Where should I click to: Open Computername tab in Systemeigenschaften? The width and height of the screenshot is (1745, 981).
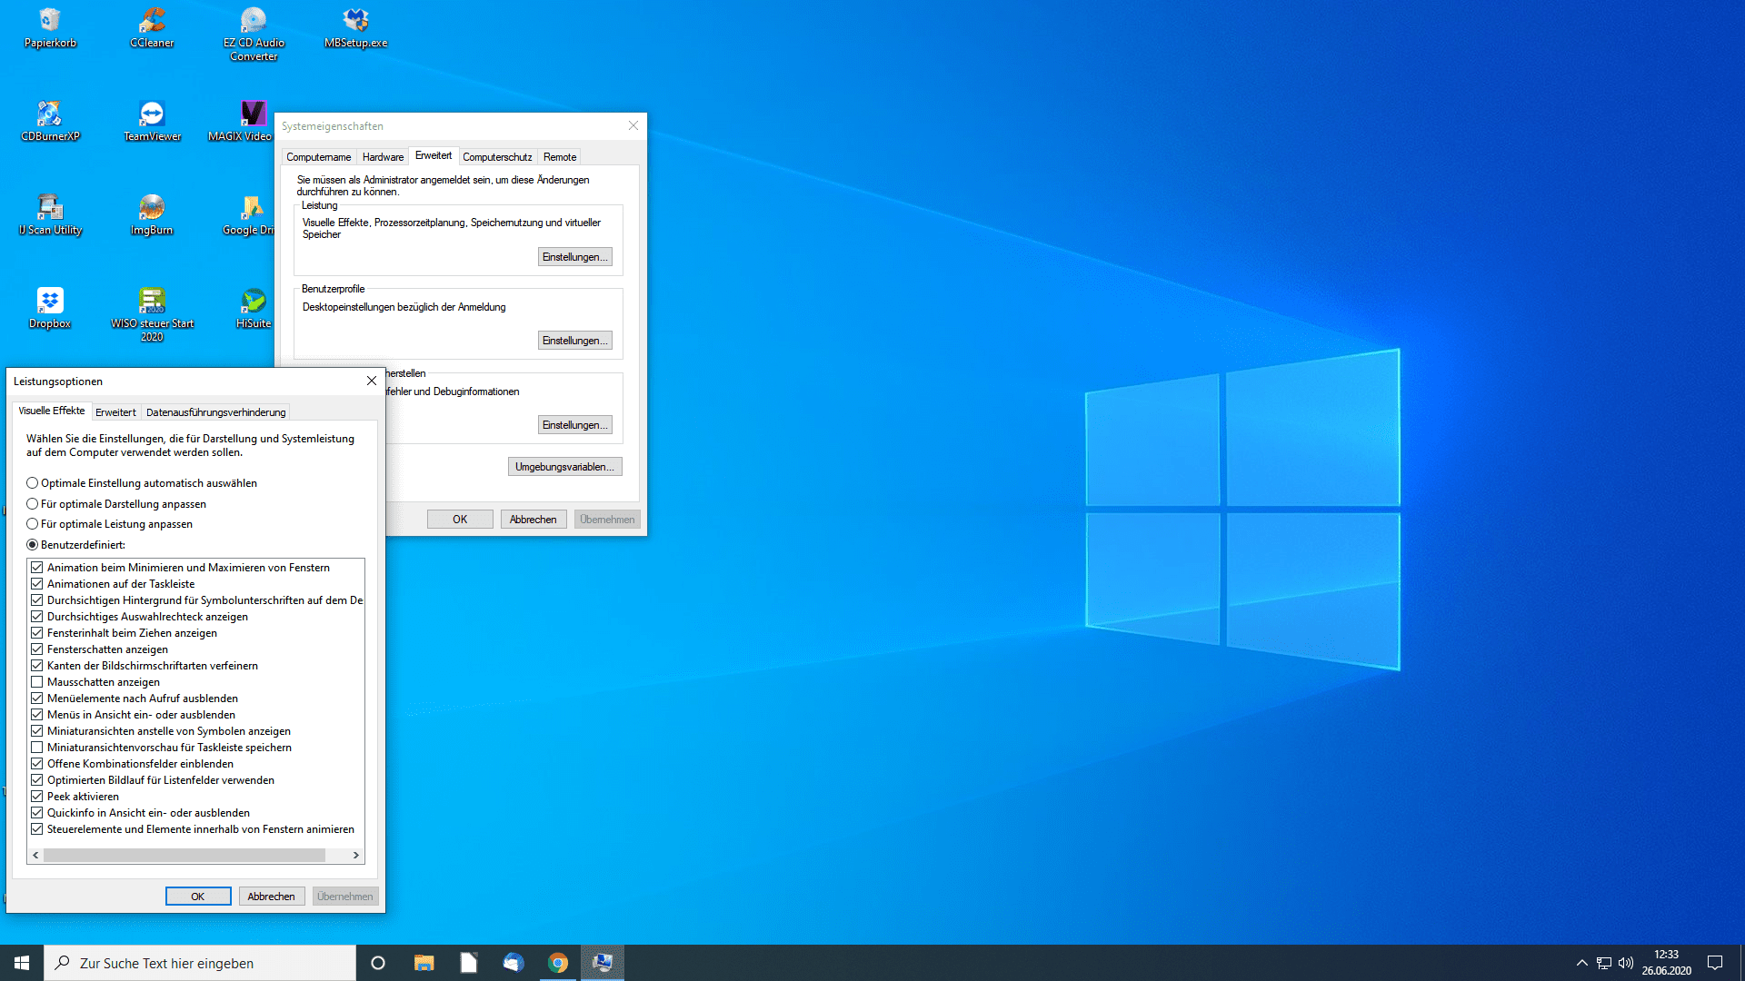[x=318, y=157]
